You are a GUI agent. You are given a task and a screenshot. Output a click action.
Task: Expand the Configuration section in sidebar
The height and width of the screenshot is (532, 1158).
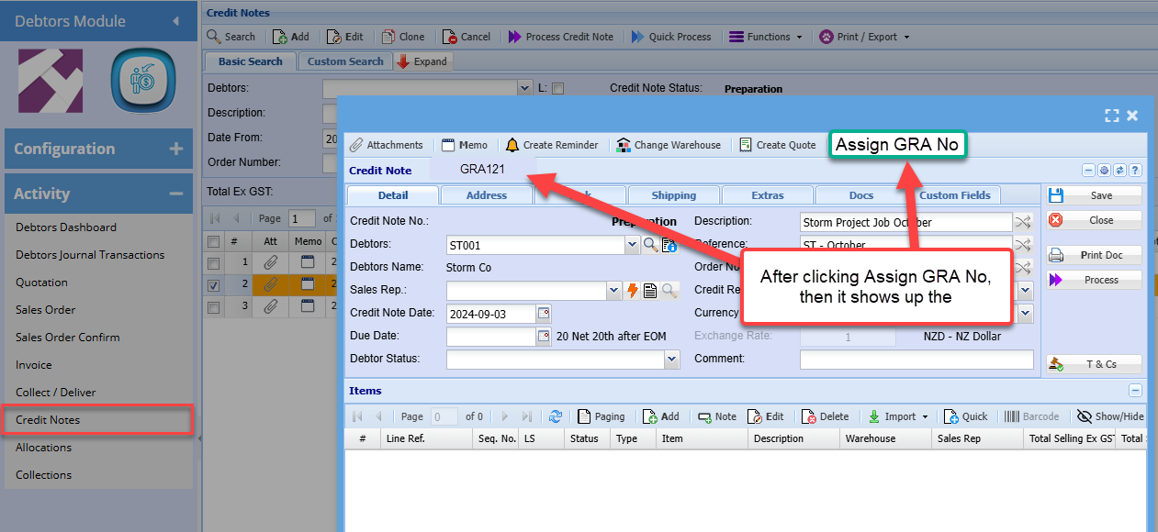tap(176, 149)
